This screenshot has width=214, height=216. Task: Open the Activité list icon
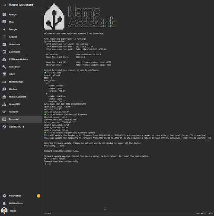[x=4, y=37]
